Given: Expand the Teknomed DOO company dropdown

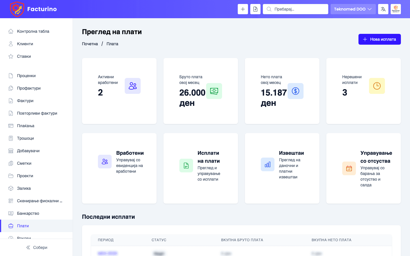Looking at the screenshot, I should click(353, 9).
